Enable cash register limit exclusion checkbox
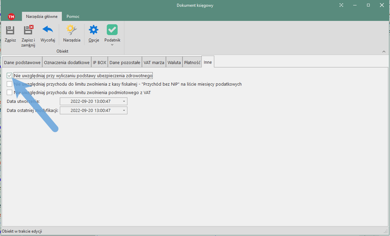Image resolution: width=390 pixels, height=236 pixels. coord(9,84)
